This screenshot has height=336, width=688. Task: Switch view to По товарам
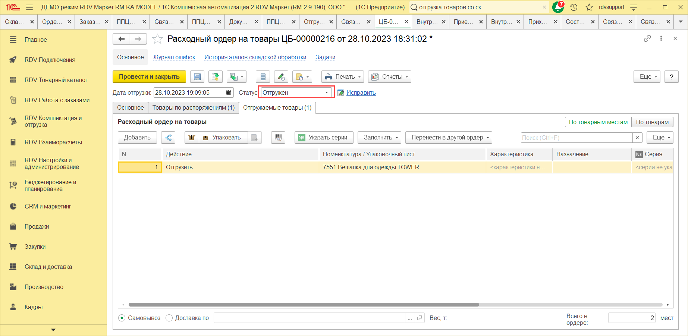[x=652, y=122]
